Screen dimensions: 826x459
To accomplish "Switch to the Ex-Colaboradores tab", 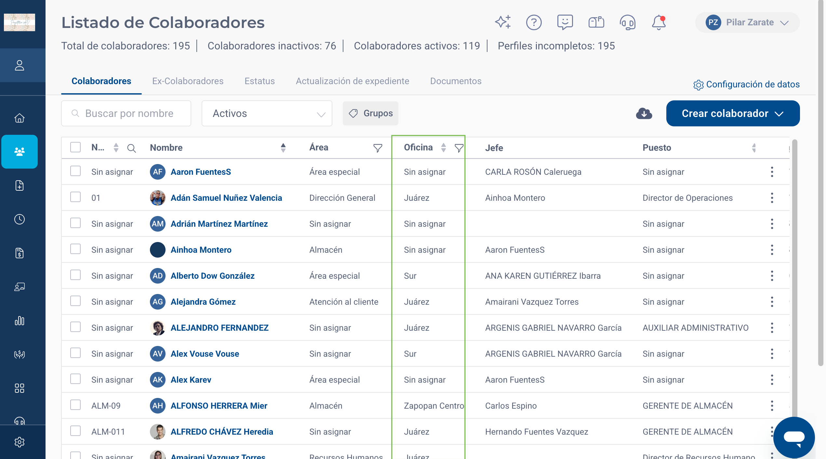I will tap(188, 81).
